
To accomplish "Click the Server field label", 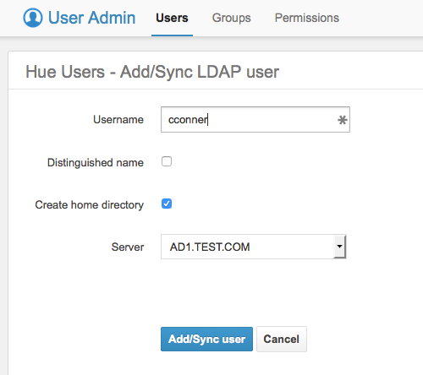I will click(128, 247).
